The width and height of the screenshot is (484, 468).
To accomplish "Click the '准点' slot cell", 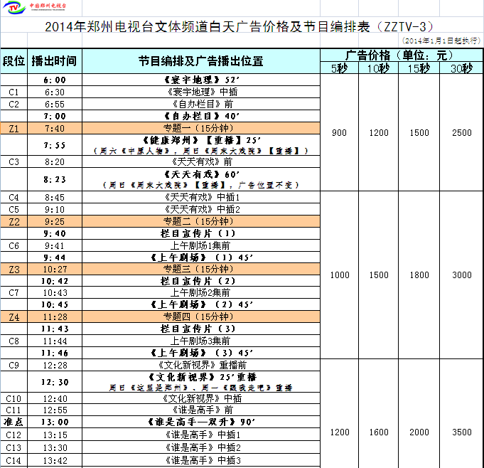I will coord(14,422).
